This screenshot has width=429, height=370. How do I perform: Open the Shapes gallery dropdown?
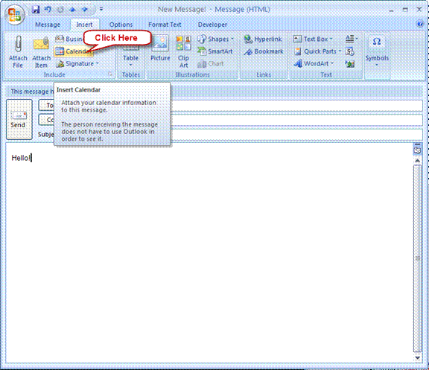(x=216, y=39)
